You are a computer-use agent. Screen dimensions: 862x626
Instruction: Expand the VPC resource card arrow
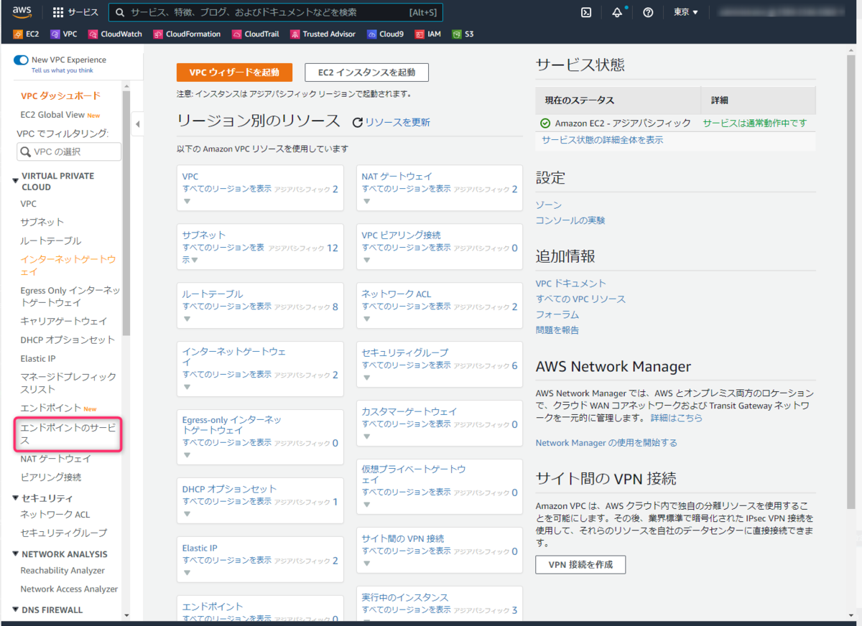pyautogui.click(x=187, y=202)
